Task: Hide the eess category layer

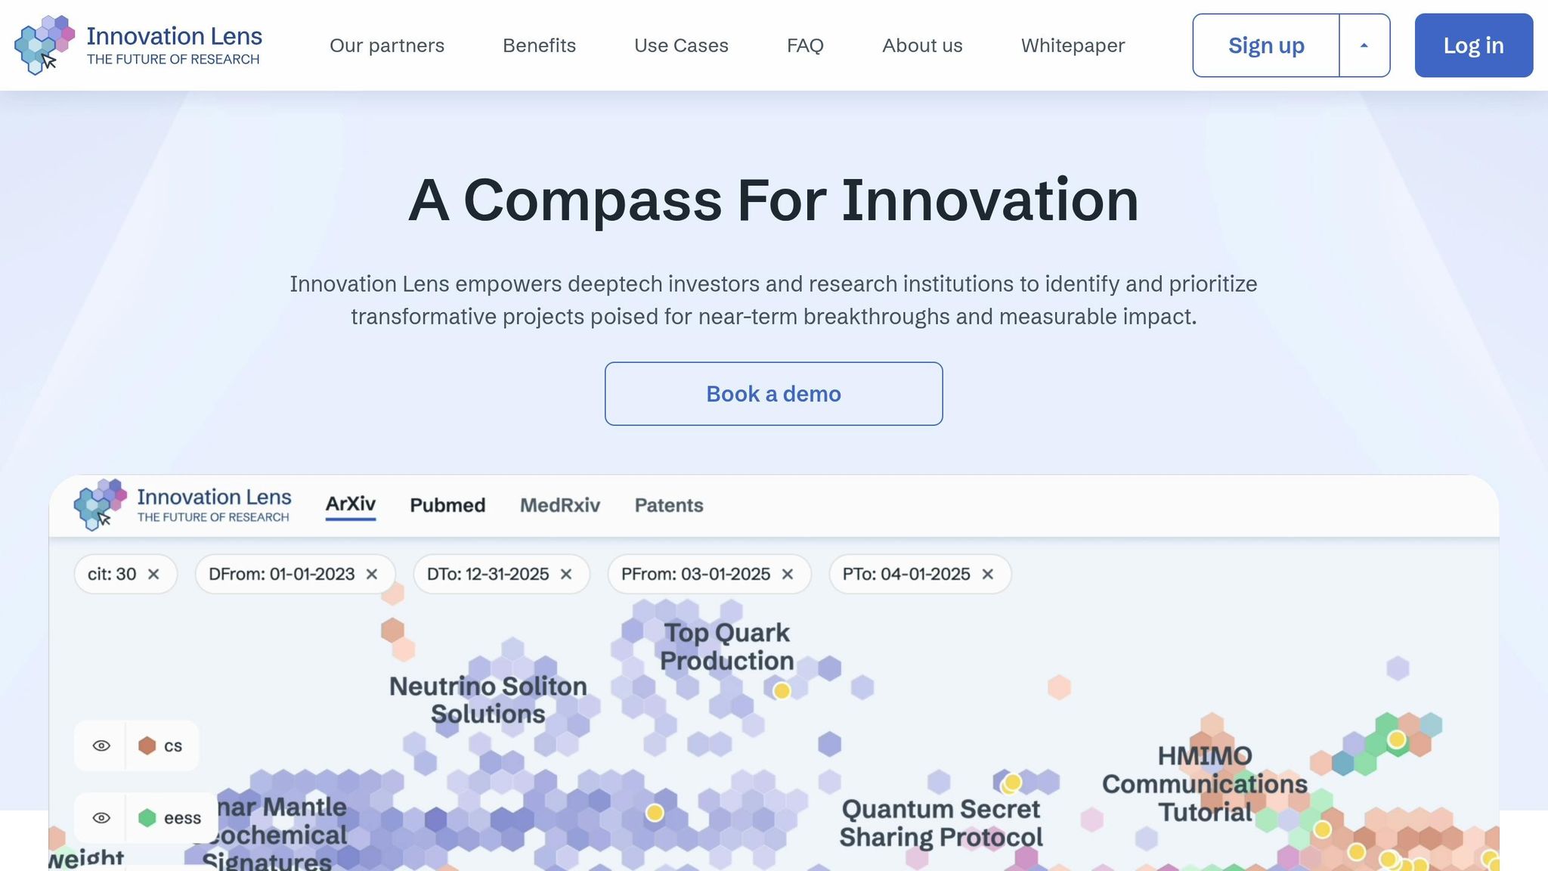Action: tap(101, 817)
